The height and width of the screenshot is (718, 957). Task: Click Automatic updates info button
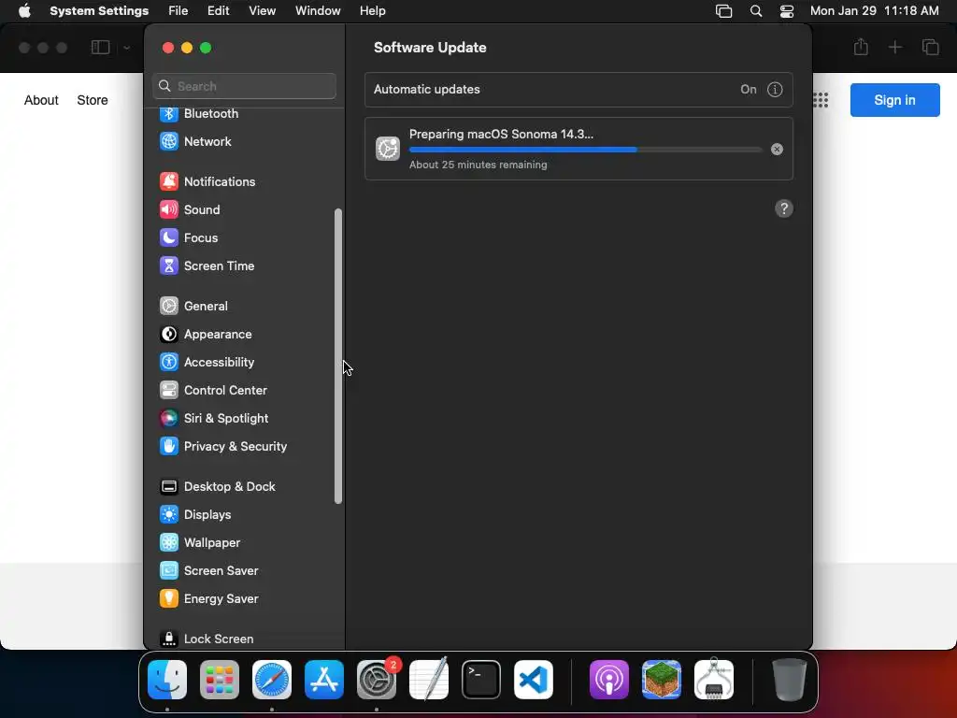[x=775, y=90]
